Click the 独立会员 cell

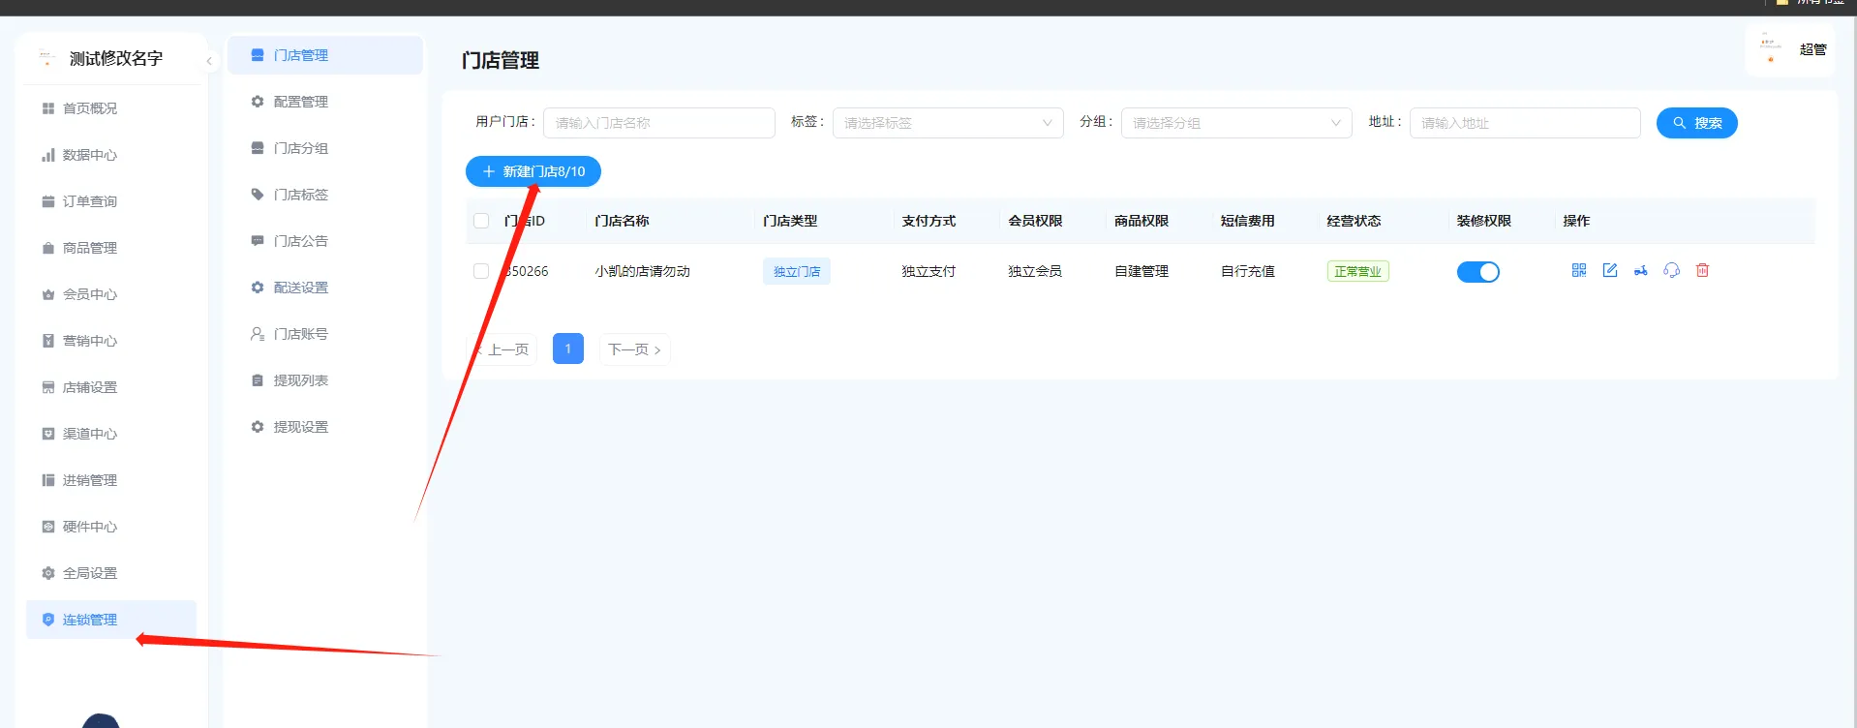click(x=1035, y=271)
